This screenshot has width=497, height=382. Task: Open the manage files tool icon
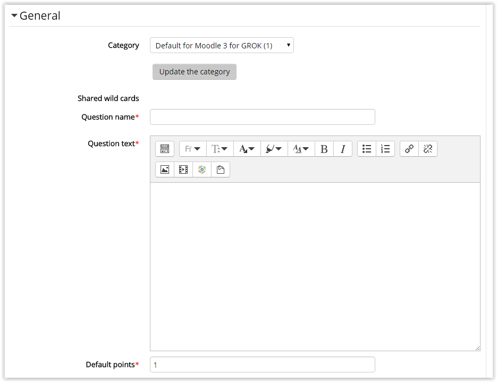(x=220, y=169)
